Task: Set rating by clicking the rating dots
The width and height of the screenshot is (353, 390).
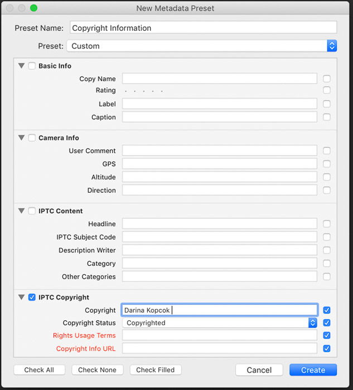Action: pos(144,91)
